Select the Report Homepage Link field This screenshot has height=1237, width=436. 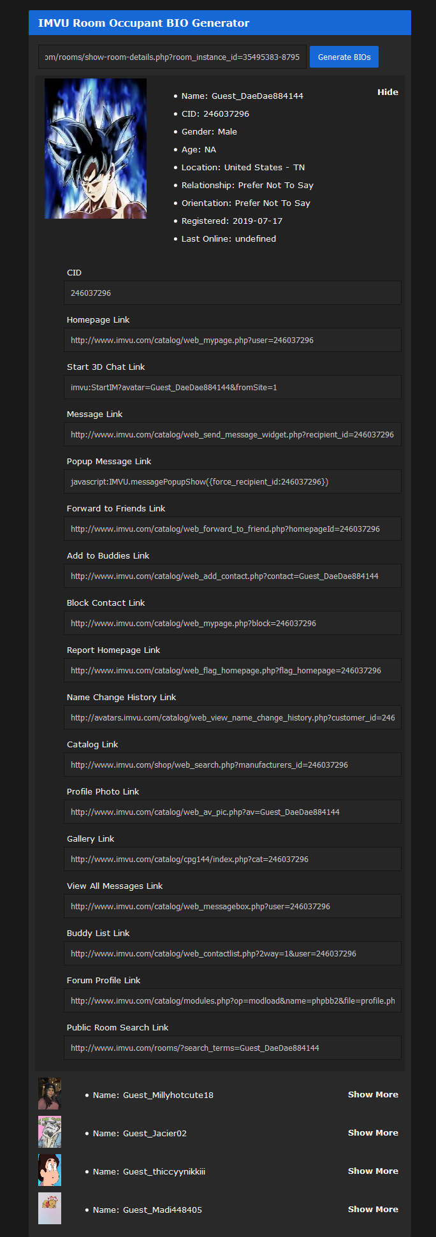tap(233, 670)
